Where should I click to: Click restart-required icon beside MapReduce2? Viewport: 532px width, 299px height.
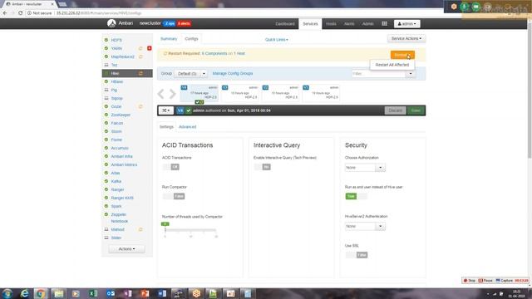click(x=140, y=56)
